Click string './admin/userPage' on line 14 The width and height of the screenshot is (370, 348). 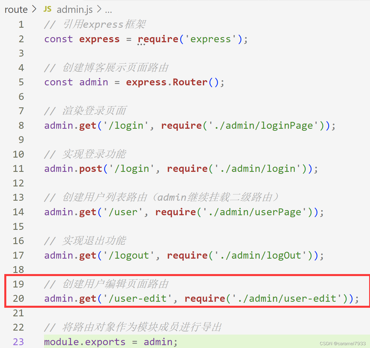[255, 212]
